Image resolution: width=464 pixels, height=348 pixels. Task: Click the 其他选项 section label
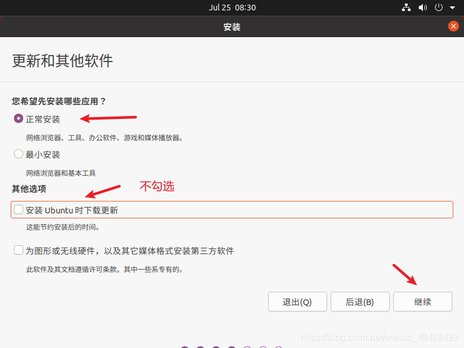tap(29, 189)
